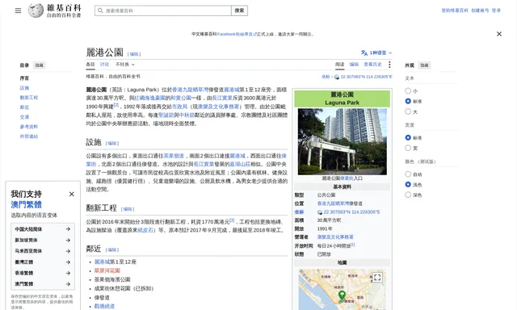Click the arrow next to 香港繁體
The image size is (517, 310).
coord(68,273)
